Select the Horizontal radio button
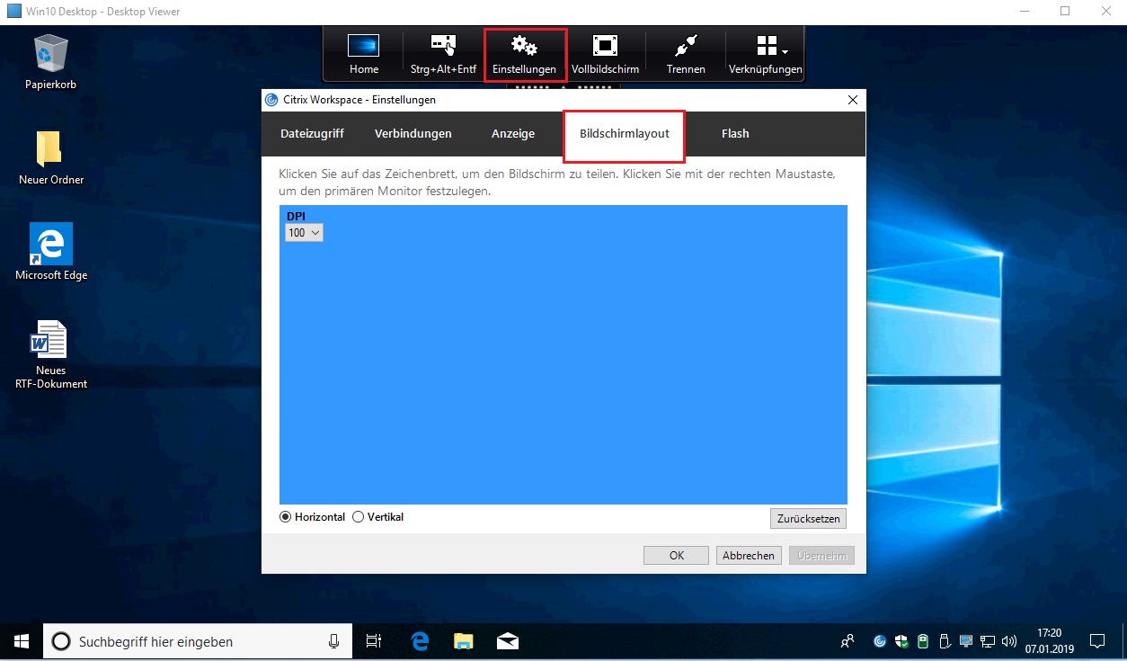The width and height of the screenshot is (1127, 661). (x=285, y=516)
